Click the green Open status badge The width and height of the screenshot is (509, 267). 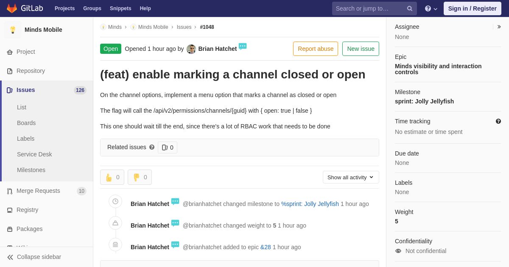click(111, 49)
